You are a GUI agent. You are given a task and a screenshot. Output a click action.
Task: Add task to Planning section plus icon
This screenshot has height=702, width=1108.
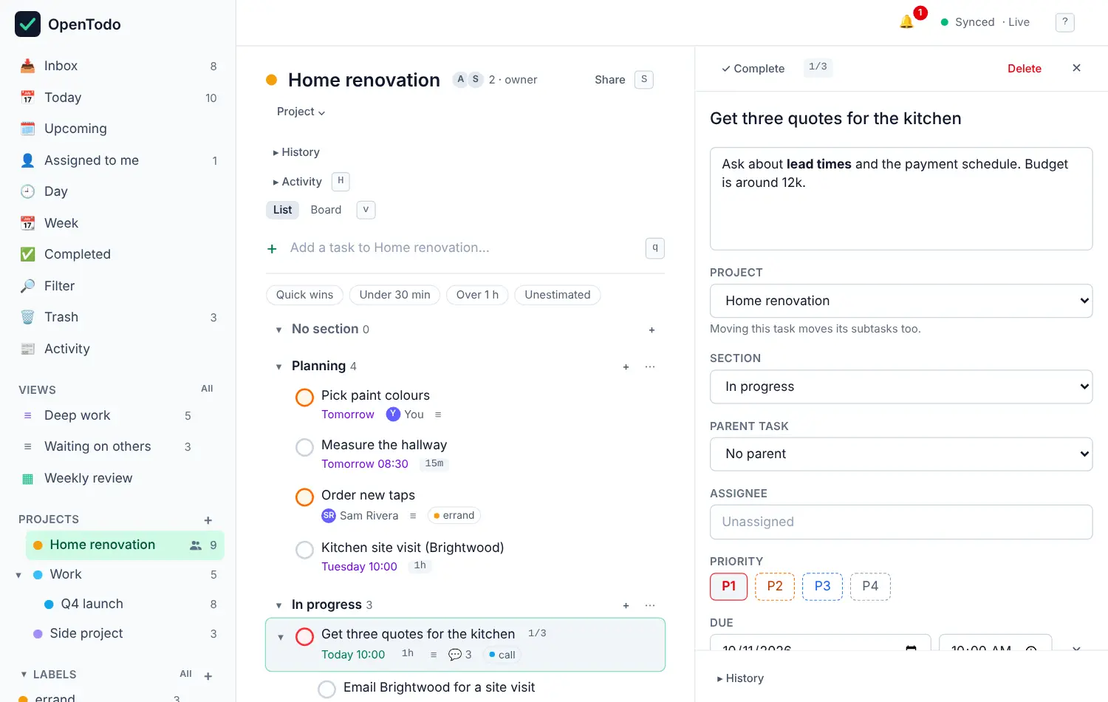(x=626, y=367)
